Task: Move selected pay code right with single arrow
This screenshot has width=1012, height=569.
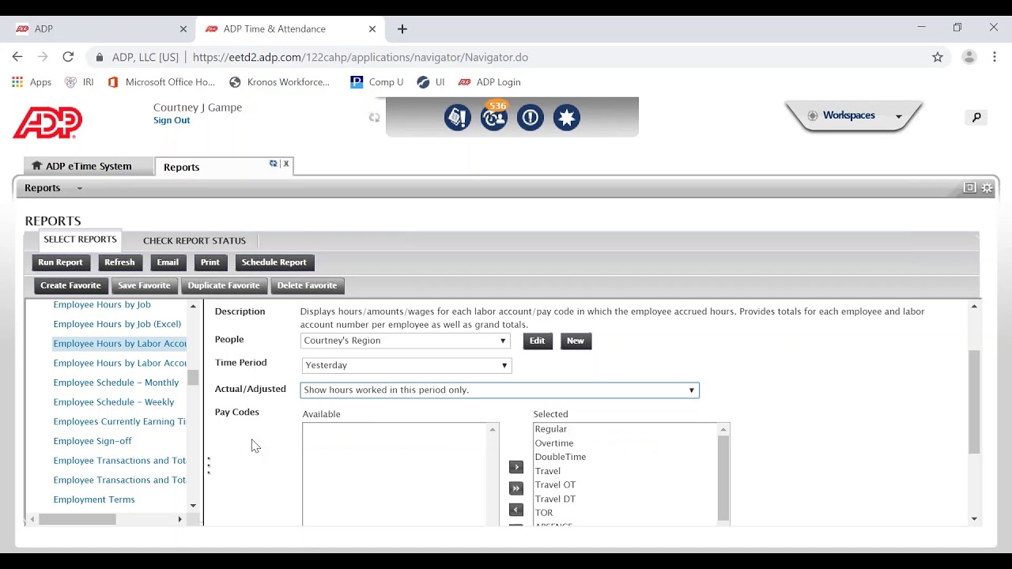Action: click(516, 467)
